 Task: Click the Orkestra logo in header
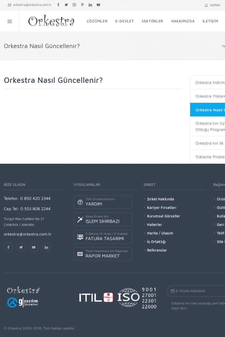51,21
